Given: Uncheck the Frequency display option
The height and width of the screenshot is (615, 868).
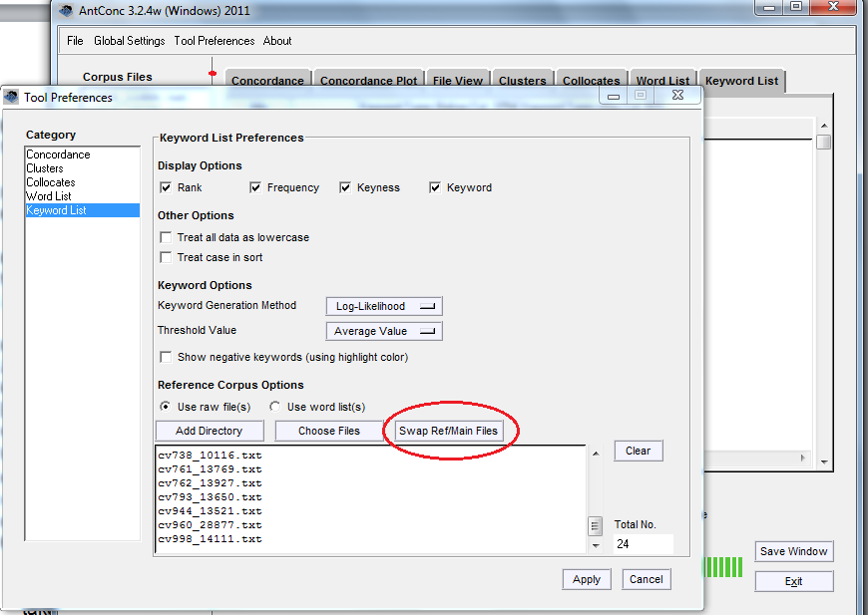Looking at the screenshot, I should [255, 187].
